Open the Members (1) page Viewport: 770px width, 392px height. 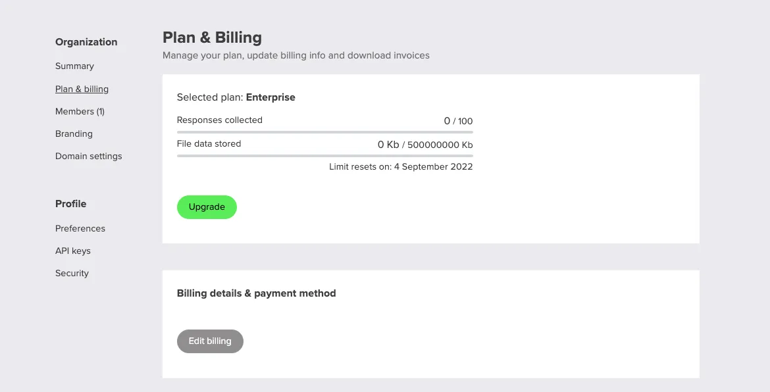(80, 111)
